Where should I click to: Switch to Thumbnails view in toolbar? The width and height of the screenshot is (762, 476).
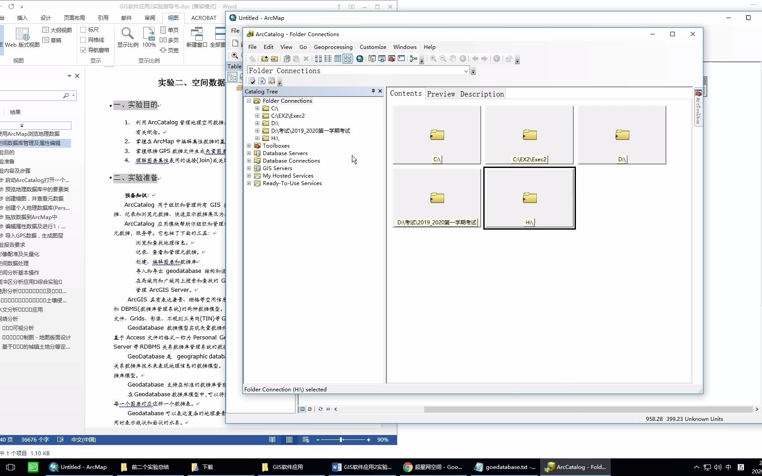347,59
